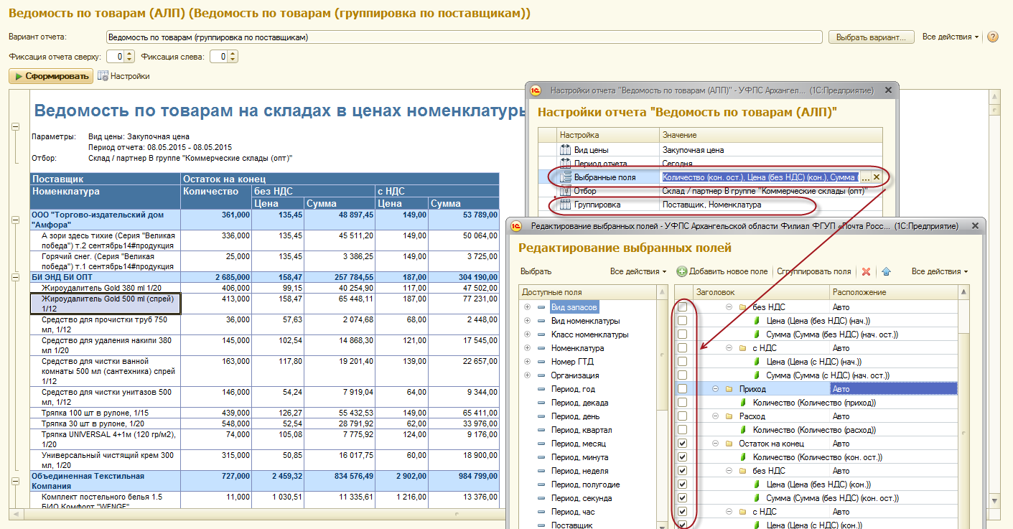Expand the Вид запасов available field
Viewport: 1013px width, 529px height.
click(x=528, y=307)
